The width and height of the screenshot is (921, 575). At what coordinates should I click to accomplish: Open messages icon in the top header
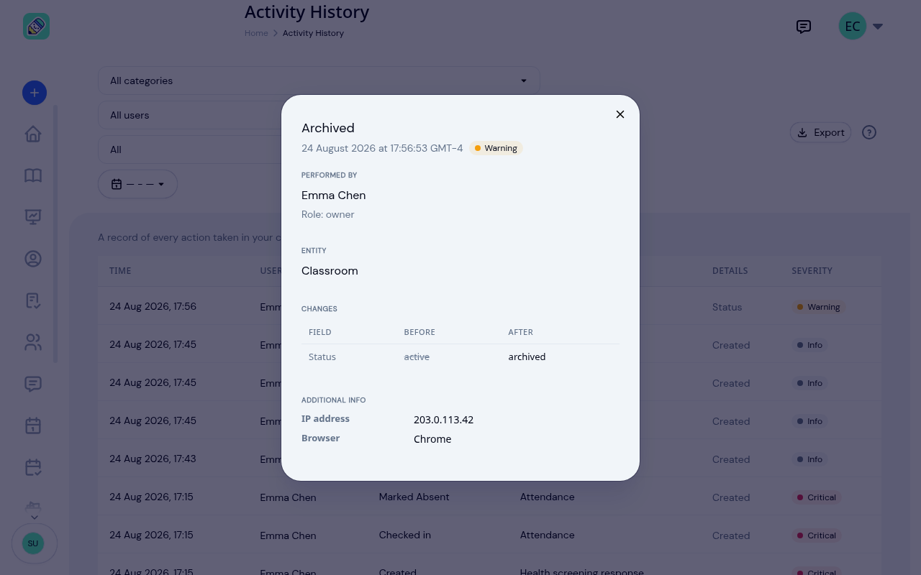pos(804,27)
